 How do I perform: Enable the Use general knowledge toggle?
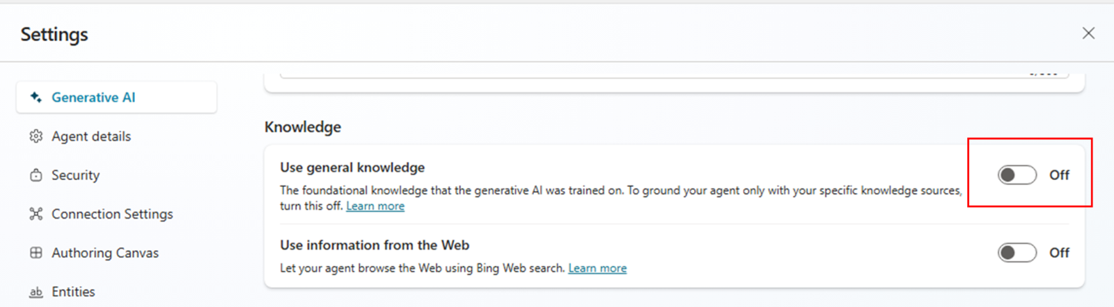[1017, 175]
